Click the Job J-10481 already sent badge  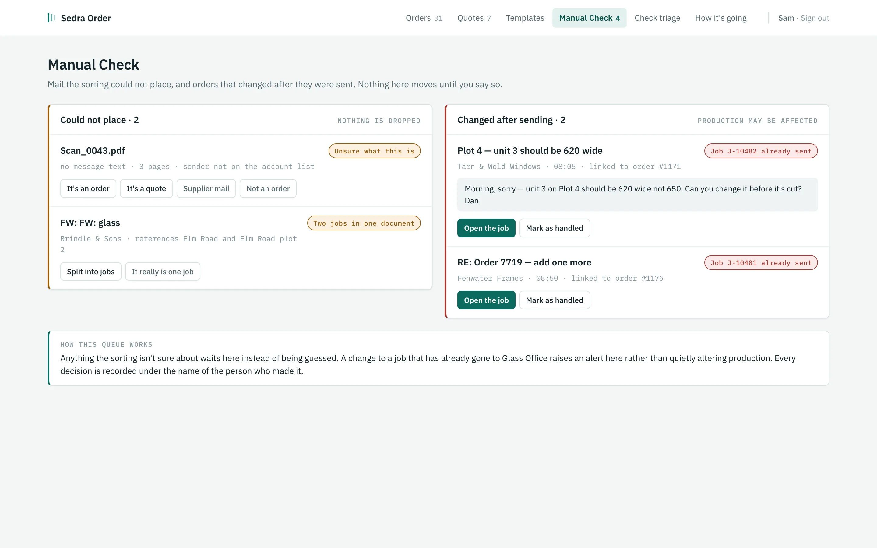(761, 263)
